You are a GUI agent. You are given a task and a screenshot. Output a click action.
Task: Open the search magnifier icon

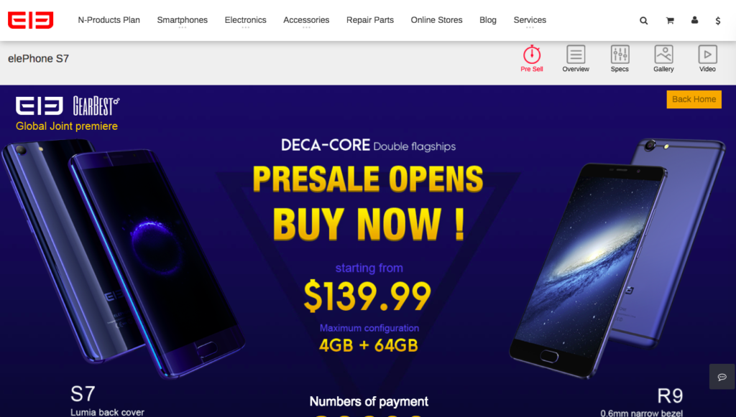(x=643, y=21)
